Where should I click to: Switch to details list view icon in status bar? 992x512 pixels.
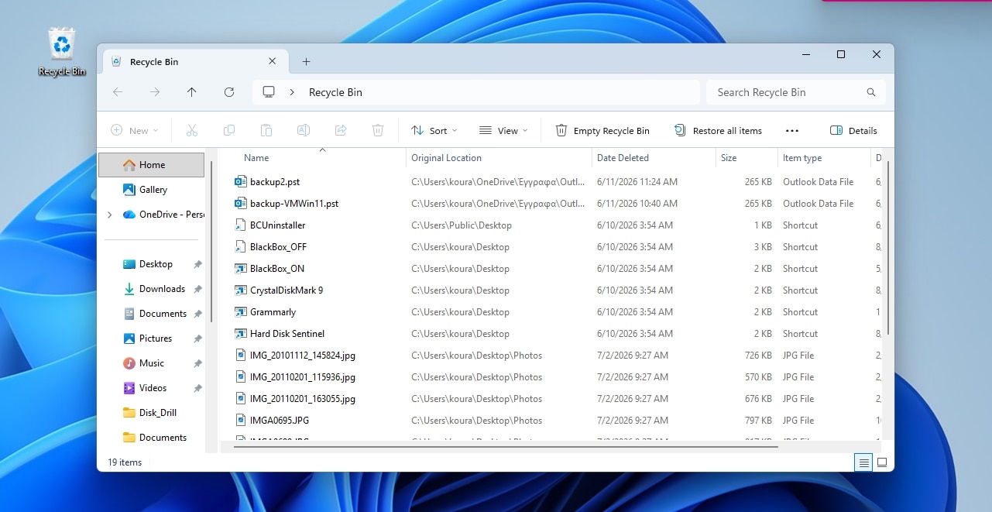[x=863, y=462]
